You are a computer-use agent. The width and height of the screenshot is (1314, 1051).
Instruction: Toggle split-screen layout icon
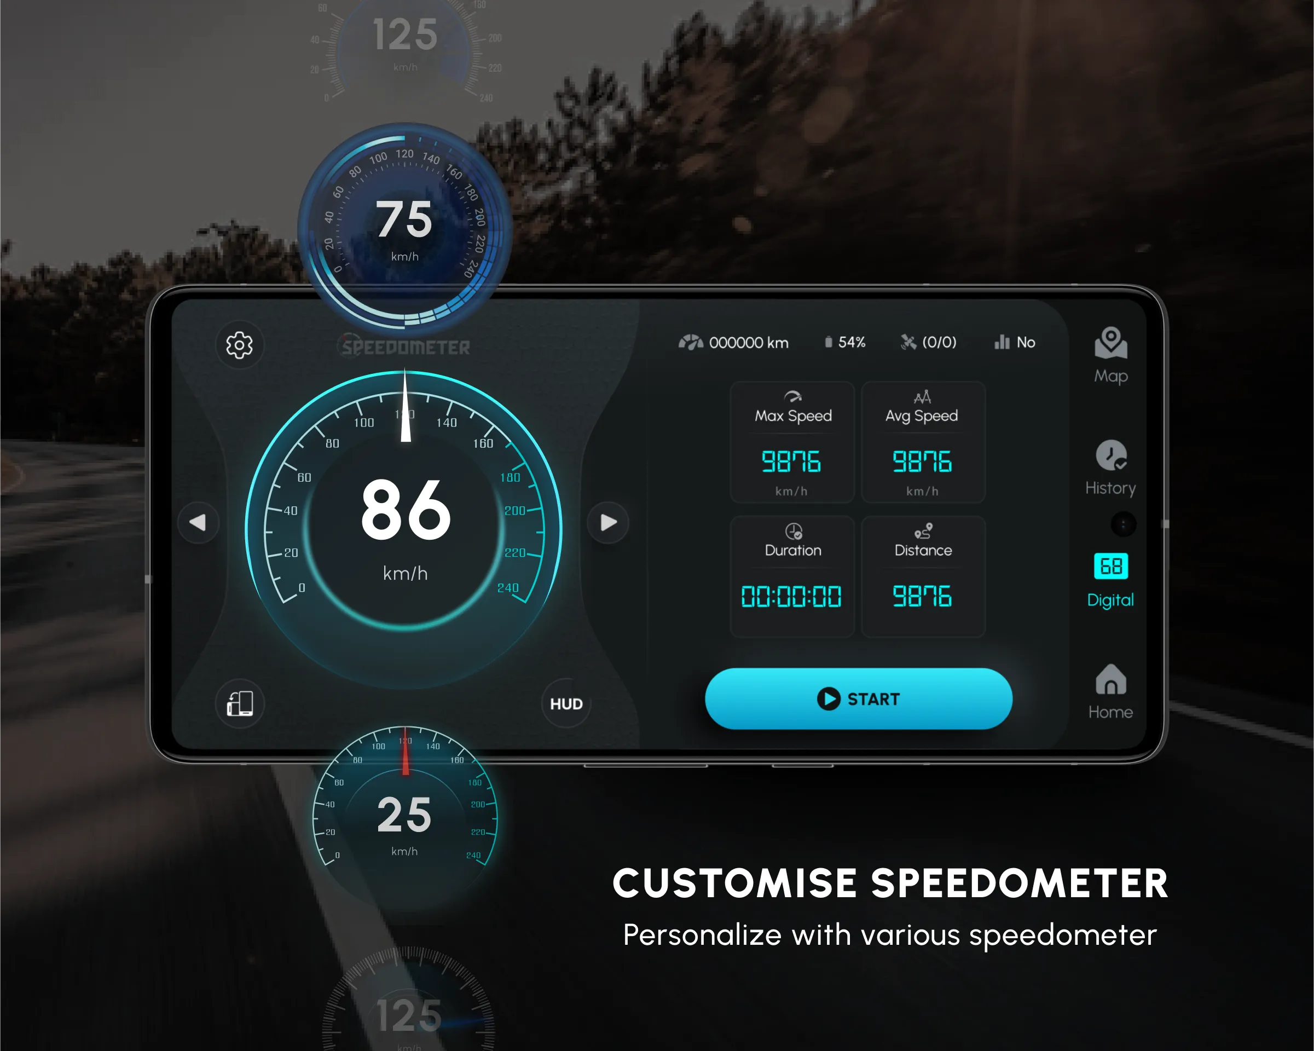coord(241,703)
